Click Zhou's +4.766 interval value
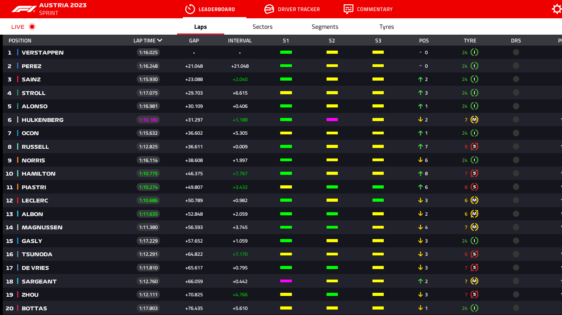The height and width of the screenshot is (315, 562). point(240,295)
